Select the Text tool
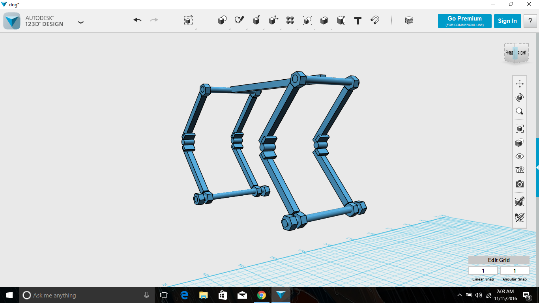The width and height of the screenshot is (539, 303). point(358,21)
